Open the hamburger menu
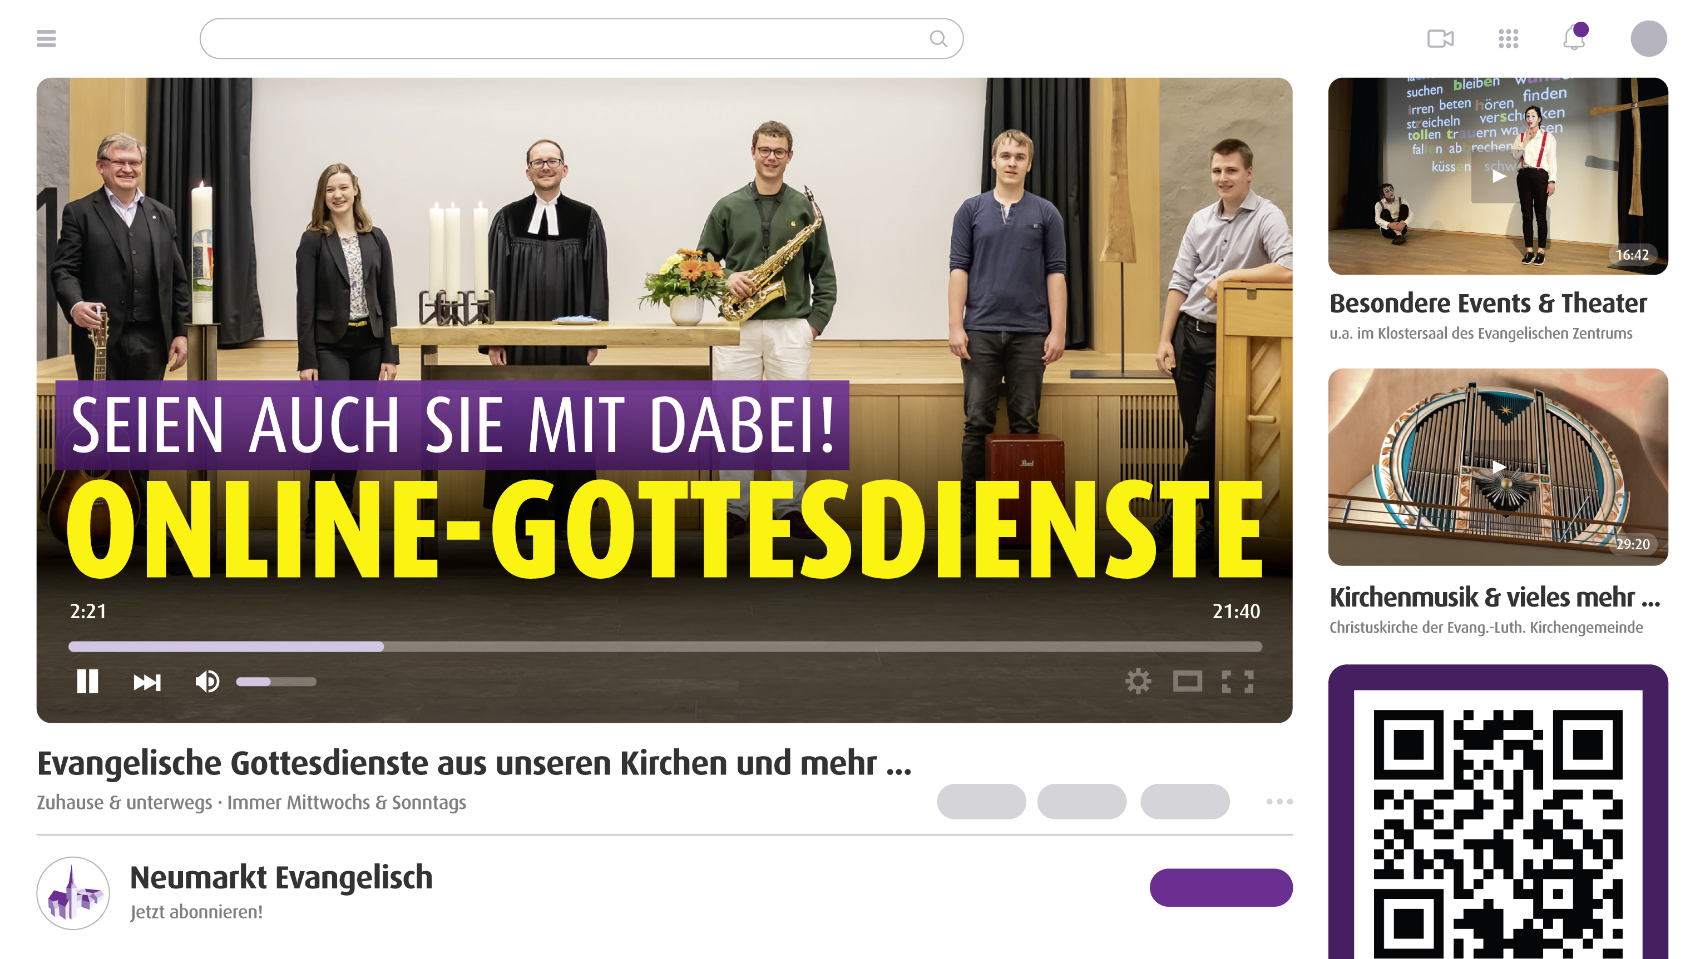1705x959 pixels. [46, 38]
